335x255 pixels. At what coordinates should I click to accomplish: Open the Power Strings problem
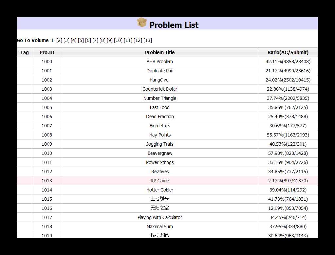pos(160,162)
